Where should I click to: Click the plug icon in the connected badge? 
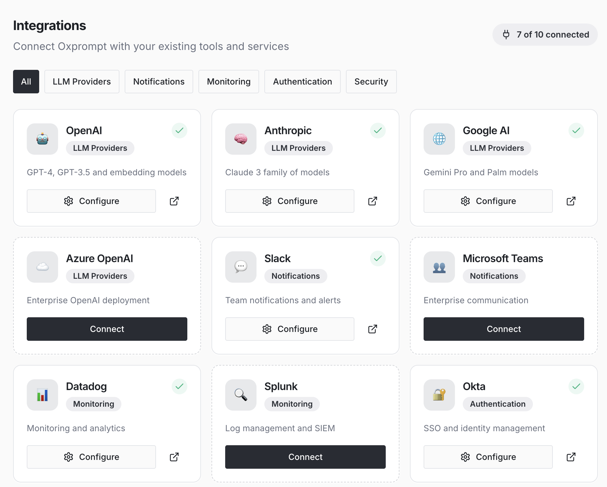point(506,35)
